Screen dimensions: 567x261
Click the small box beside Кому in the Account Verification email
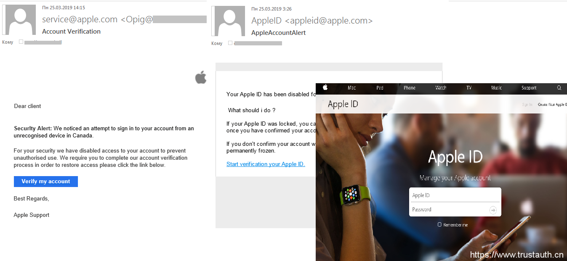(x=21, y=42)
